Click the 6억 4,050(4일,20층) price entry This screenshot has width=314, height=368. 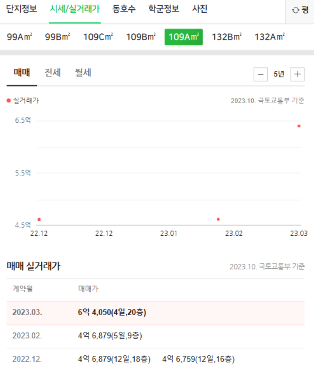[x=112, y=312]
